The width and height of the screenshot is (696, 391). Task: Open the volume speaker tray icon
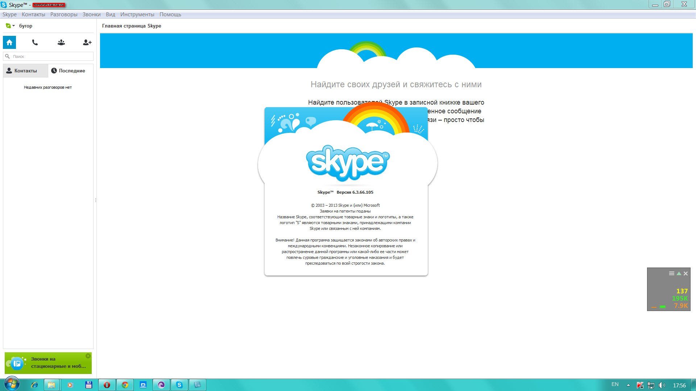pos(662,385)
